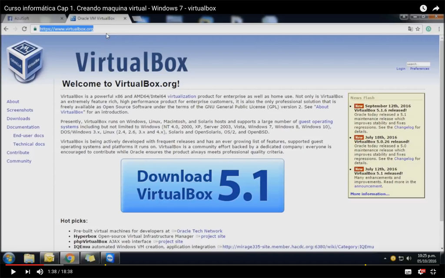Viewport: 445px width, 278px height.
Task: Open Chrome from the taskbar
Action: pyautogui.click(x=70, y=258)
